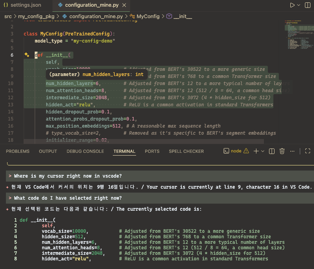The image size is (314, 269).
Task: Open the DEBUG CONSOLE tab
Action: (85, 151)
